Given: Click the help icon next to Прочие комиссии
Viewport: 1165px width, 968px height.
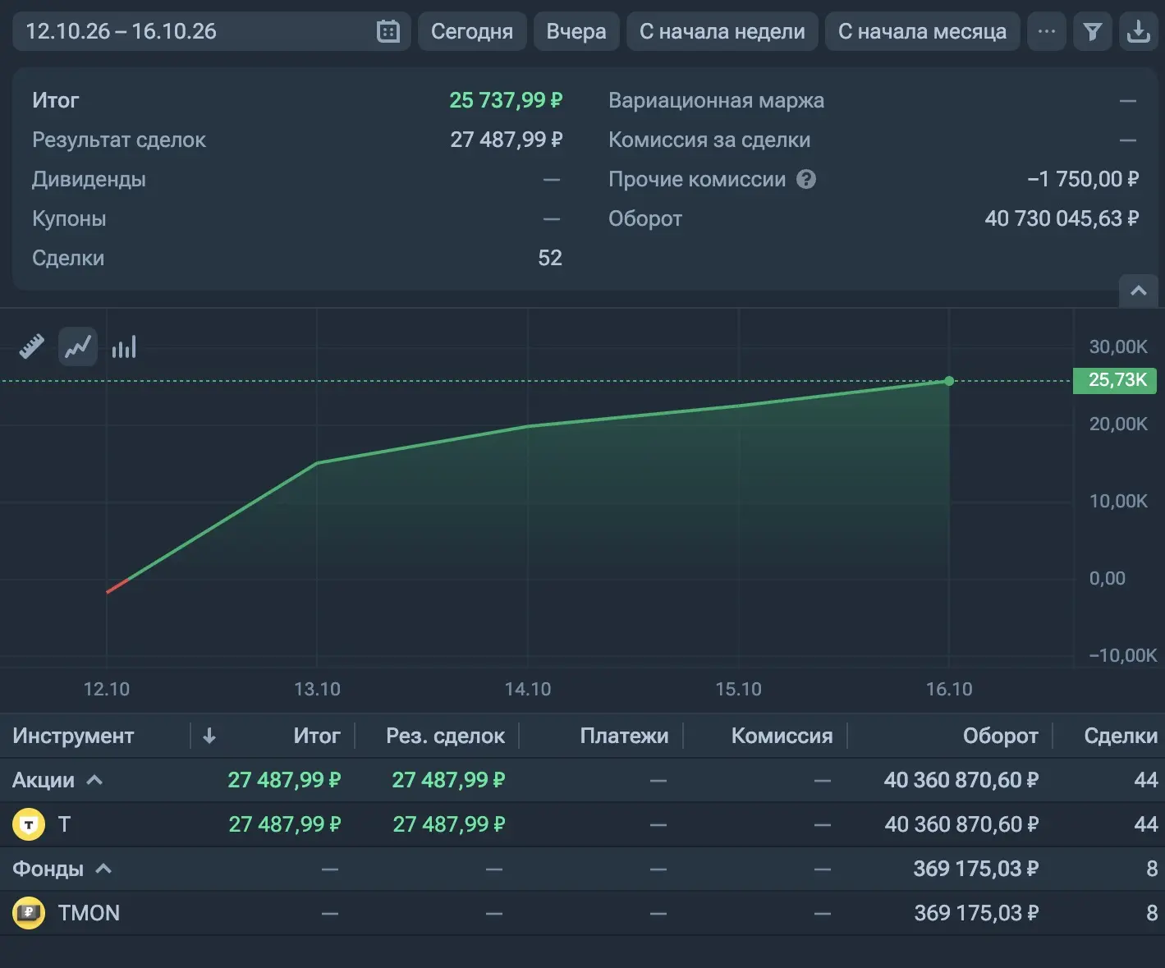Looking at the screenshot, I should pos(807,179).
